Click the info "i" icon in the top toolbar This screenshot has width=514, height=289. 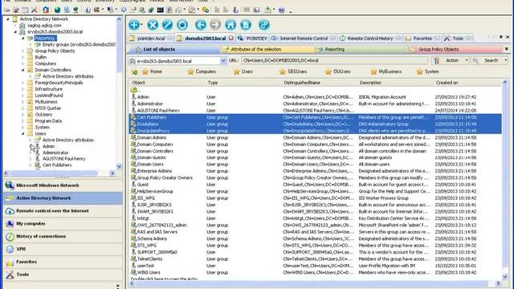click(88, 10)
